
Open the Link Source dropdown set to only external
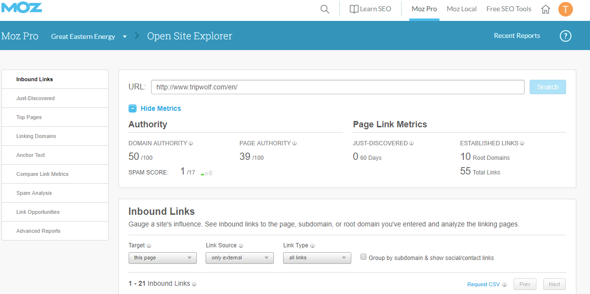pos(240,258)
